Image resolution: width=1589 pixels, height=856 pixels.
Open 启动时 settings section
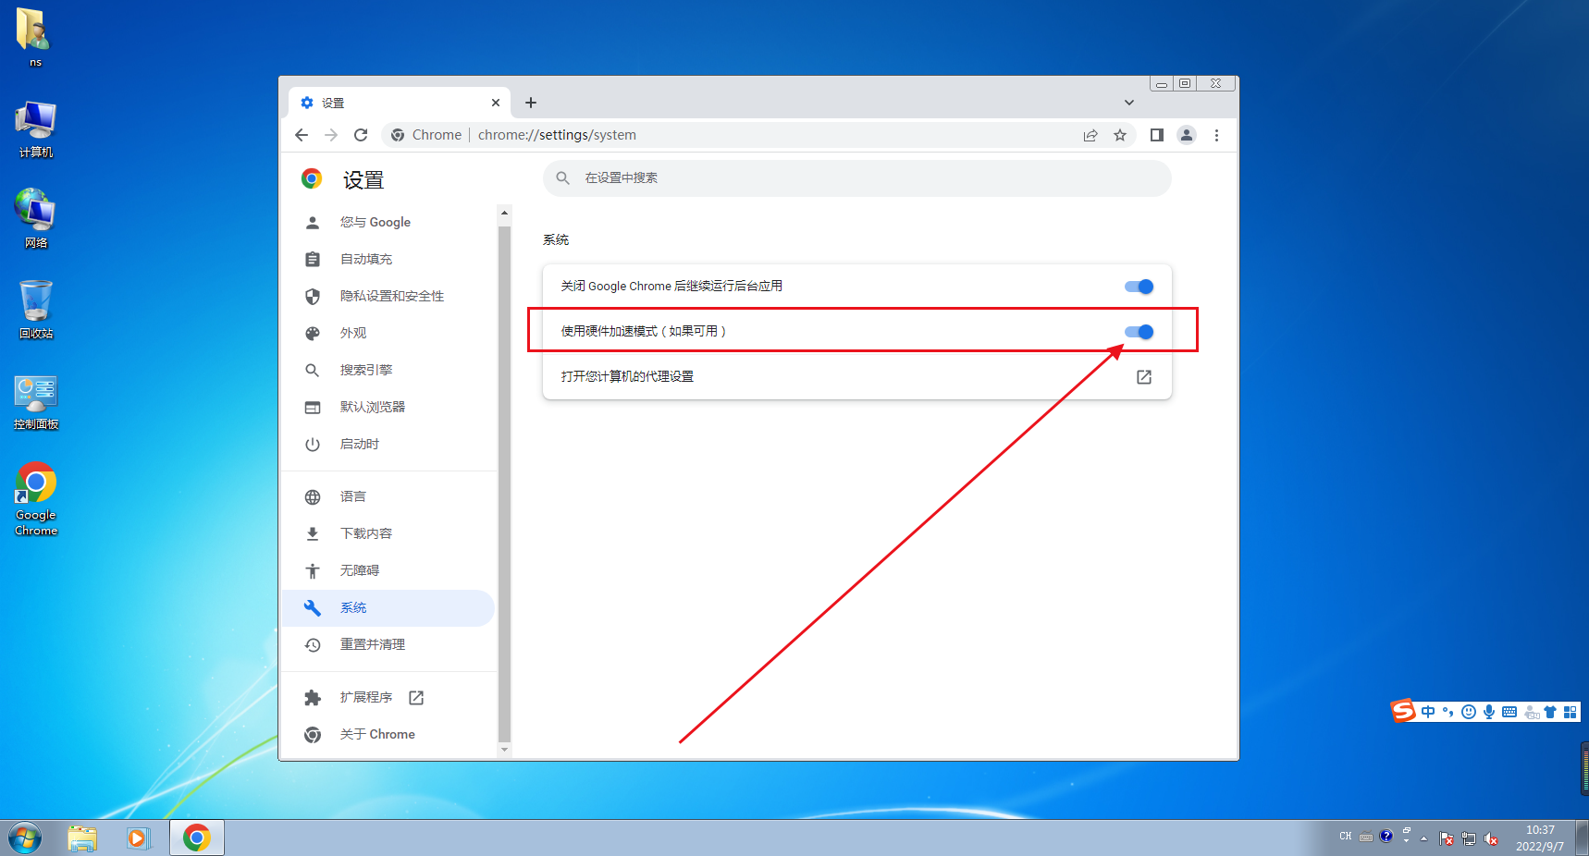[389, 445]
